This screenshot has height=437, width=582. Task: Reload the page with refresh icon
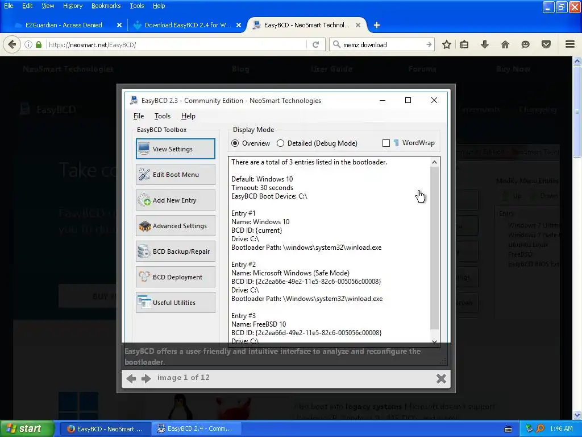coord(316,44)
